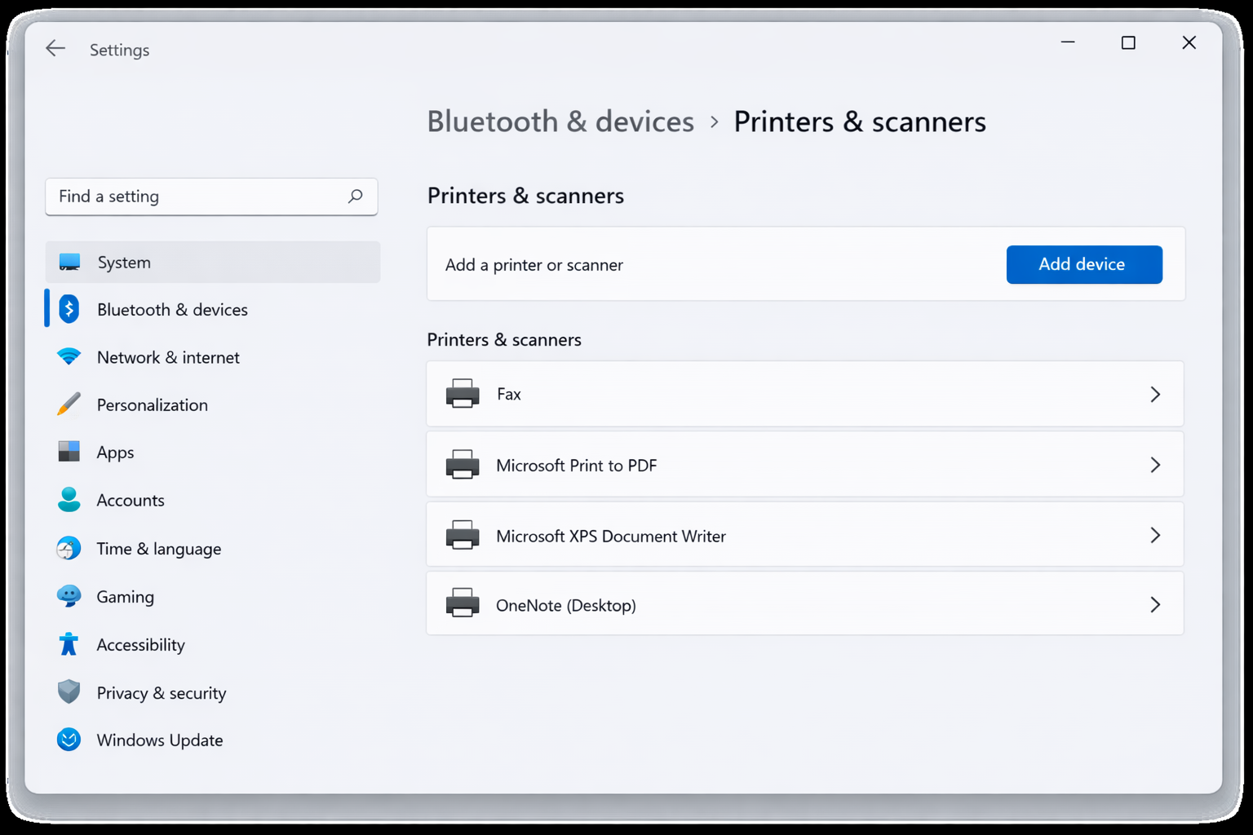Image resolution: width=1253 pixels, height=835 pixels.
Task: Click the search magnifier icon
Action: pos(356,197)
